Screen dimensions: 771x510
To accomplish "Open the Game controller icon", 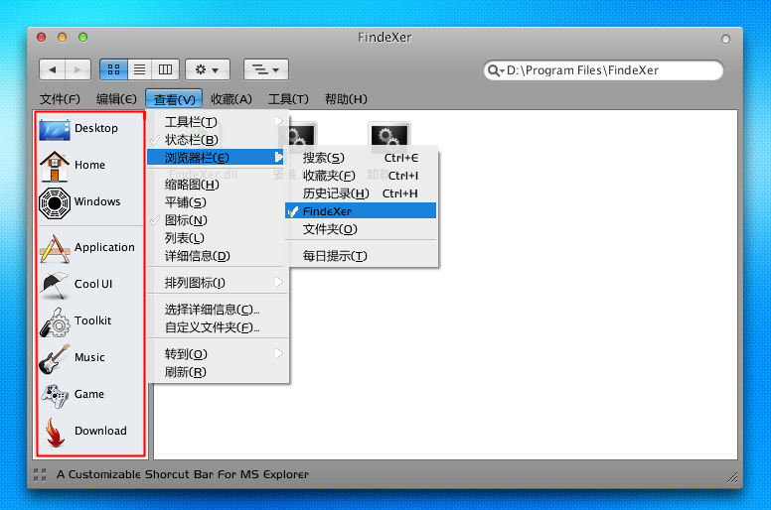I will [54, 395].
